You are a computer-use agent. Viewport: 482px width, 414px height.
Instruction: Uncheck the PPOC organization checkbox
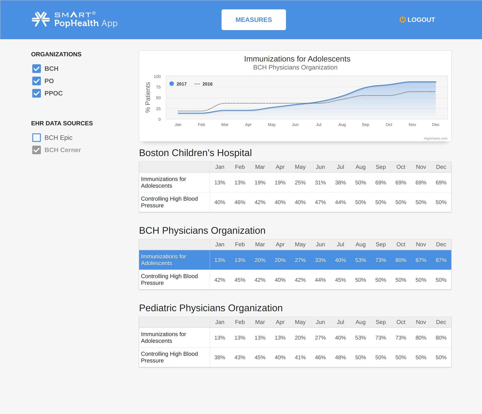(x=36, y=93)
